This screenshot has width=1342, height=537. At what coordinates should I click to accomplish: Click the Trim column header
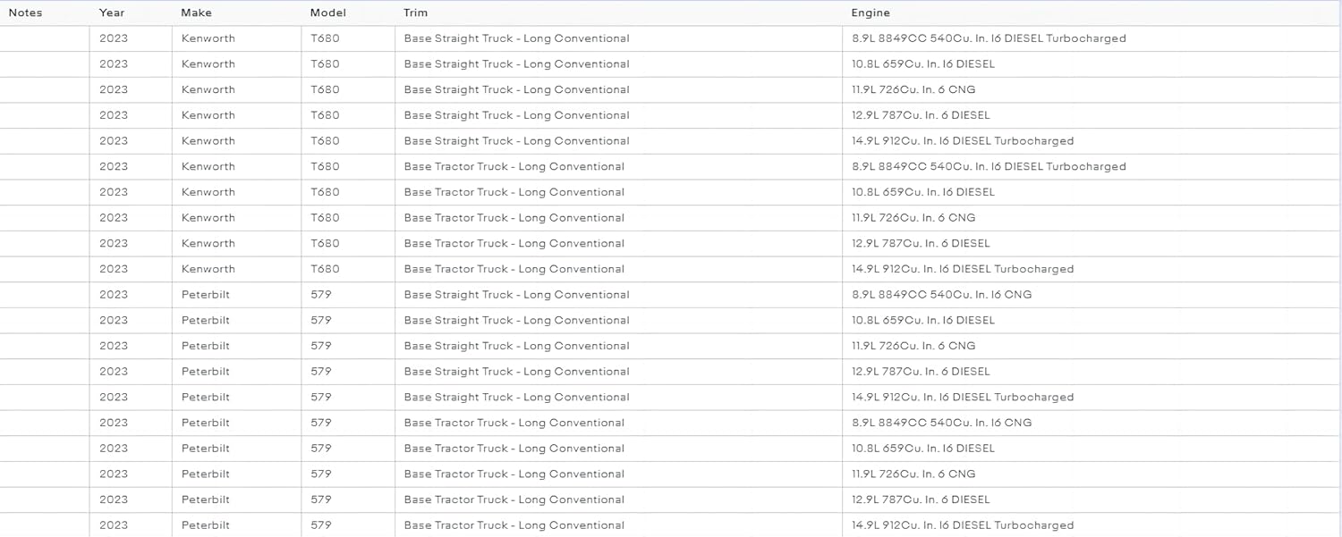pos(416,13)
